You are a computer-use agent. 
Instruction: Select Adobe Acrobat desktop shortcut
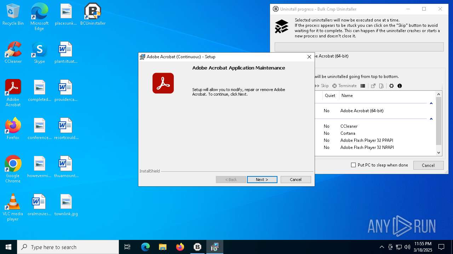[13, 93]
